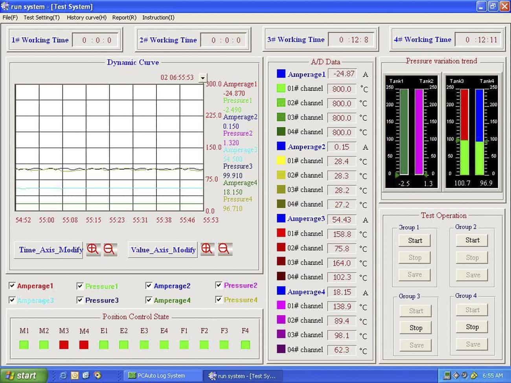Zoom out on the time axis
The height and width of the screenshot is (383, 511).
click(x=110, y=249)
